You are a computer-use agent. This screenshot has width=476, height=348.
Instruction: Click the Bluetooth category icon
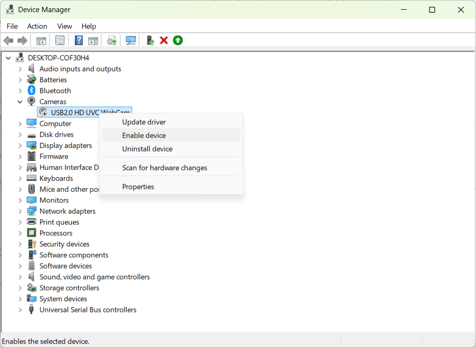click(x=31, y=91)
